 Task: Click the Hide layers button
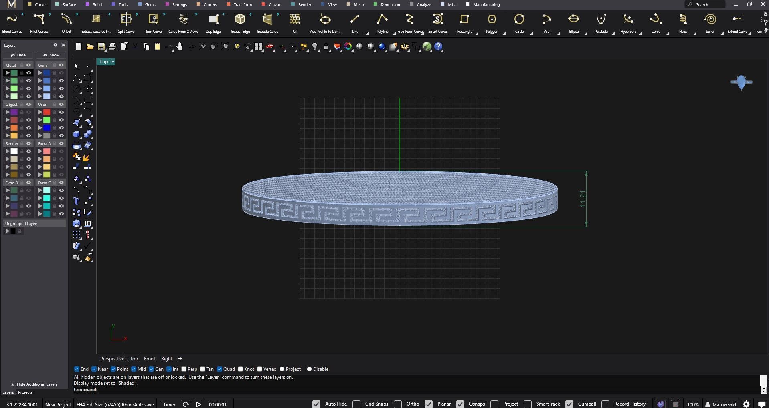coord(18,55)
